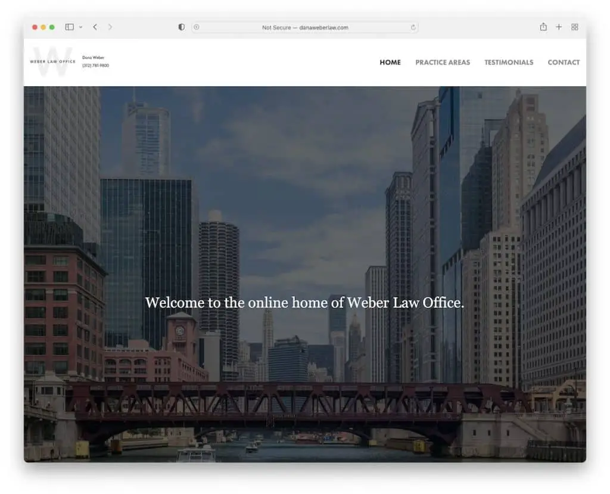Open the TESTIMONIALS nav item
This screenshot has height=494, width=610.
tap(509, 63)
